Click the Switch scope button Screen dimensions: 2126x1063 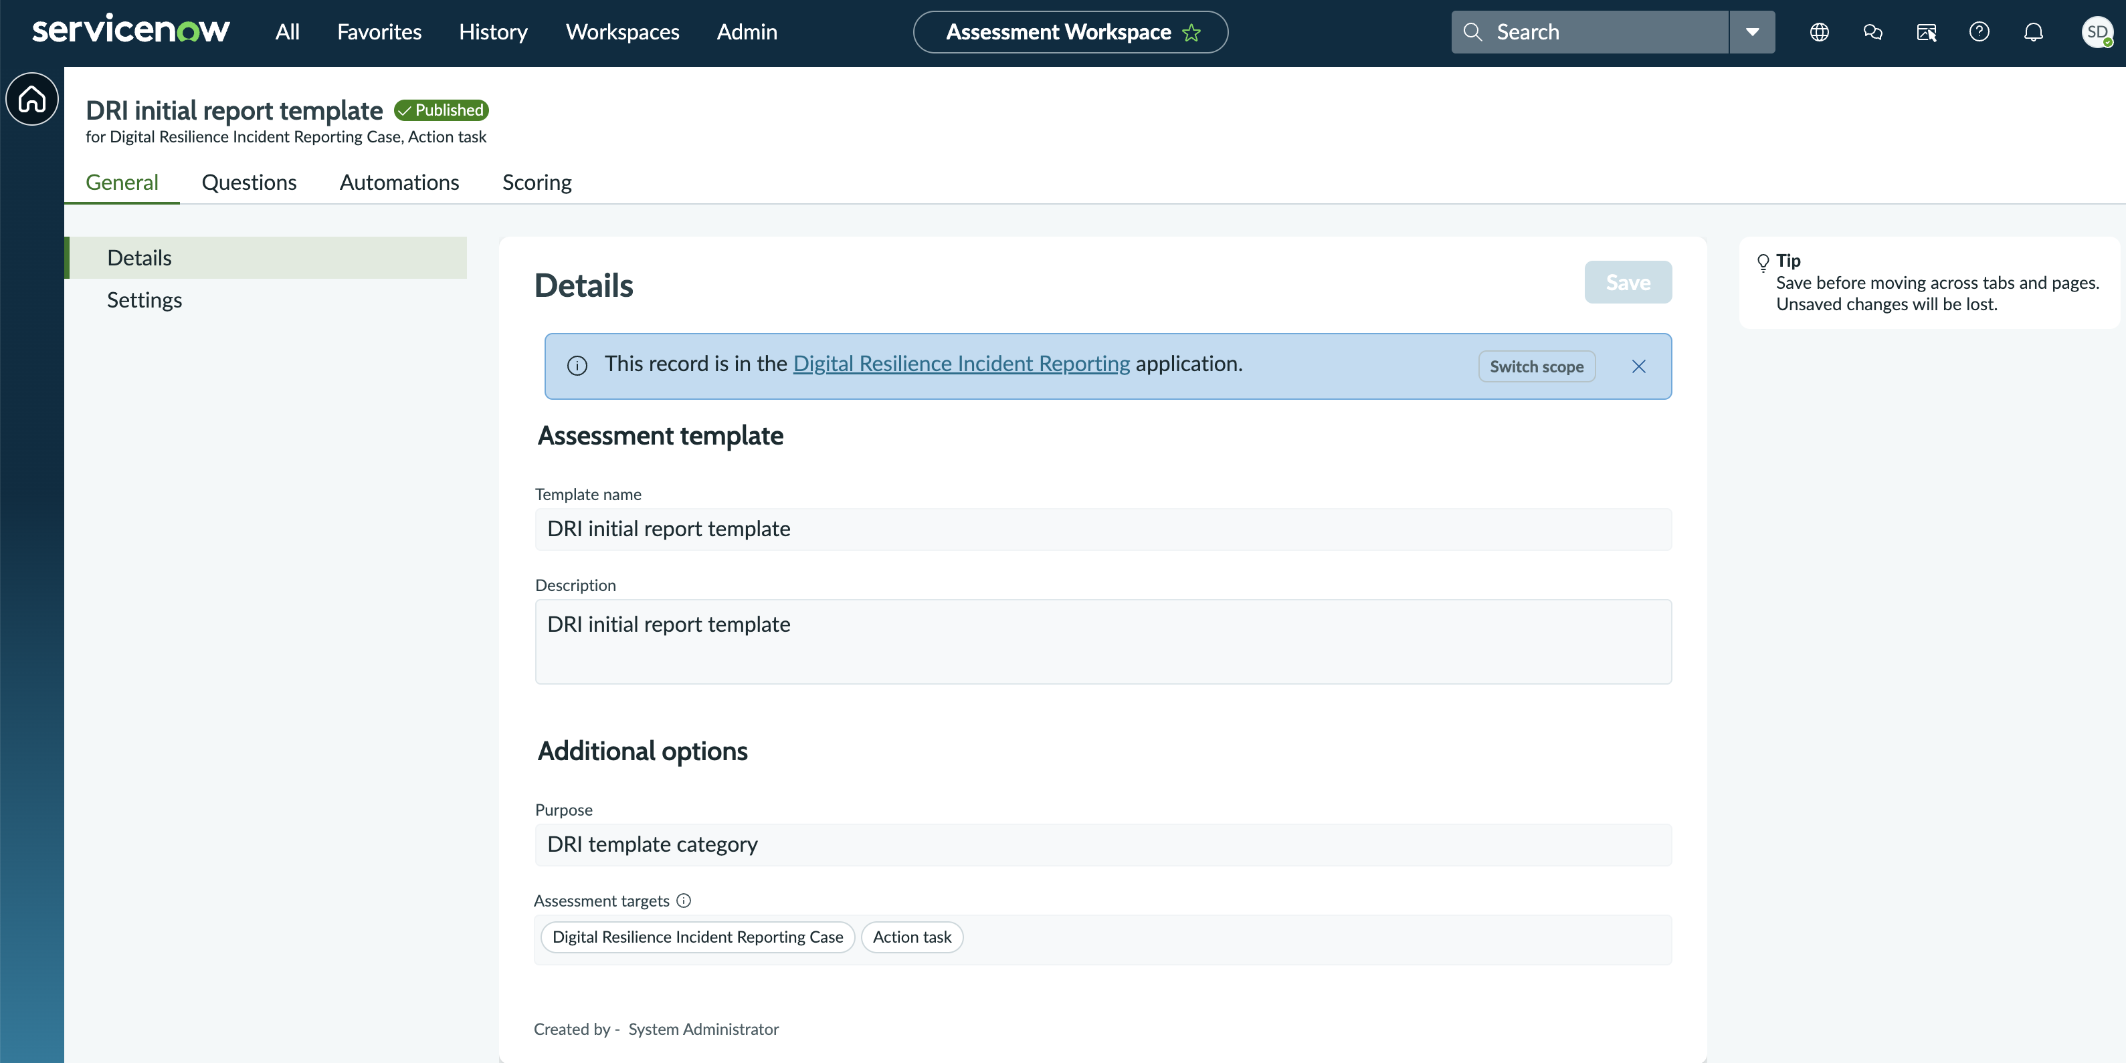click(1537, 367)
